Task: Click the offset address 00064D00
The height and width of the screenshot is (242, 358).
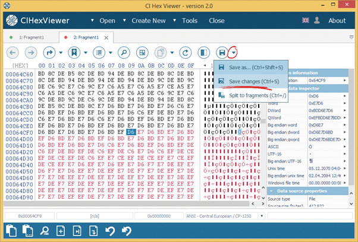Action: [20, 139]
